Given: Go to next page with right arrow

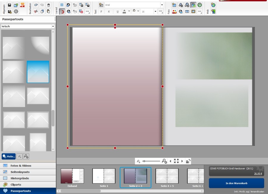Looking at the screenshot, I should point(182,161).
